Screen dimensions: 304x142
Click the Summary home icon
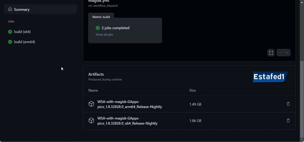(10, 10)
